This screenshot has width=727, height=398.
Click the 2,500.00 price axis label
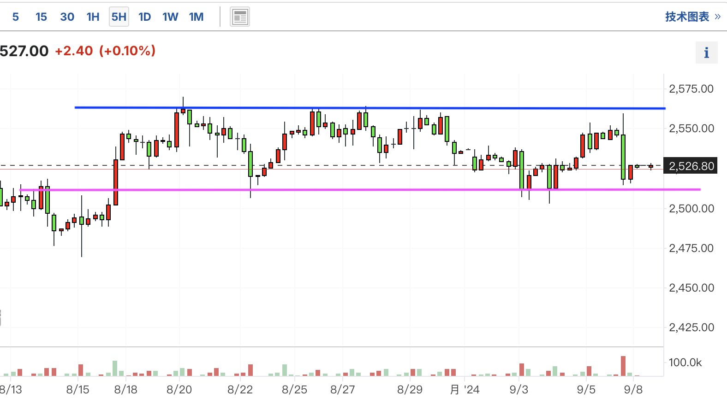tap(691, 209)
